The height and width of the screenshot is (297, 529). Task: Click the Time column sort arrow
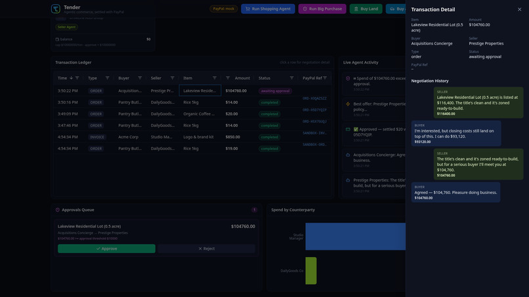[71, 78]
